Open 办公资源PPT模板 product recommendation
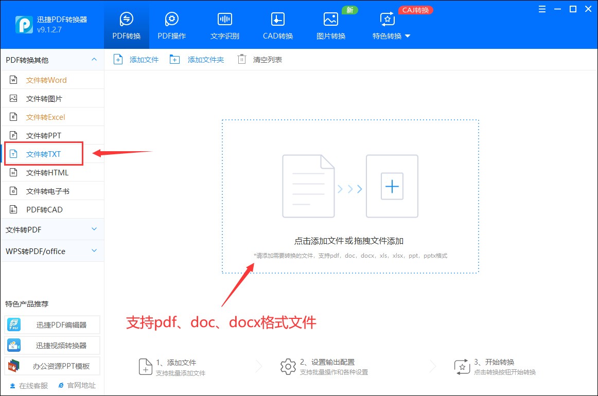 pyautogui.click(x=52, y=366)
